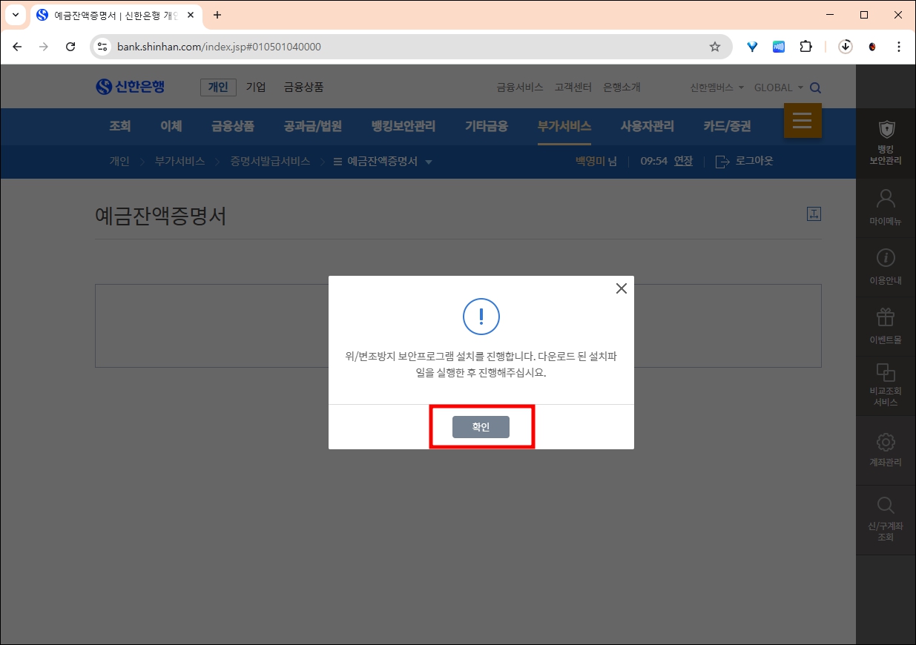The width and height of the screenshot is (916, 645).
Task: Select the 이용안내 info icon
Action: (886, 257)
